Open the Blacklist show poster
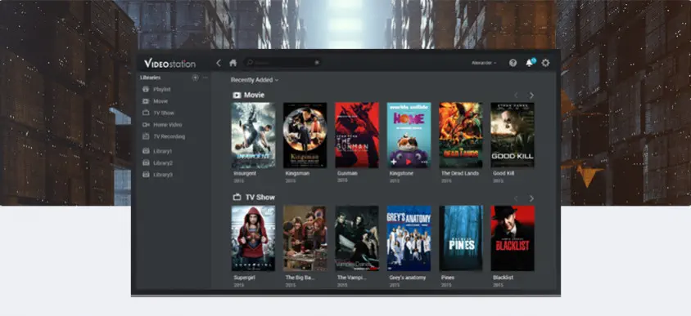The width and height of the screenshot is (691, 316). coord(513,238)
